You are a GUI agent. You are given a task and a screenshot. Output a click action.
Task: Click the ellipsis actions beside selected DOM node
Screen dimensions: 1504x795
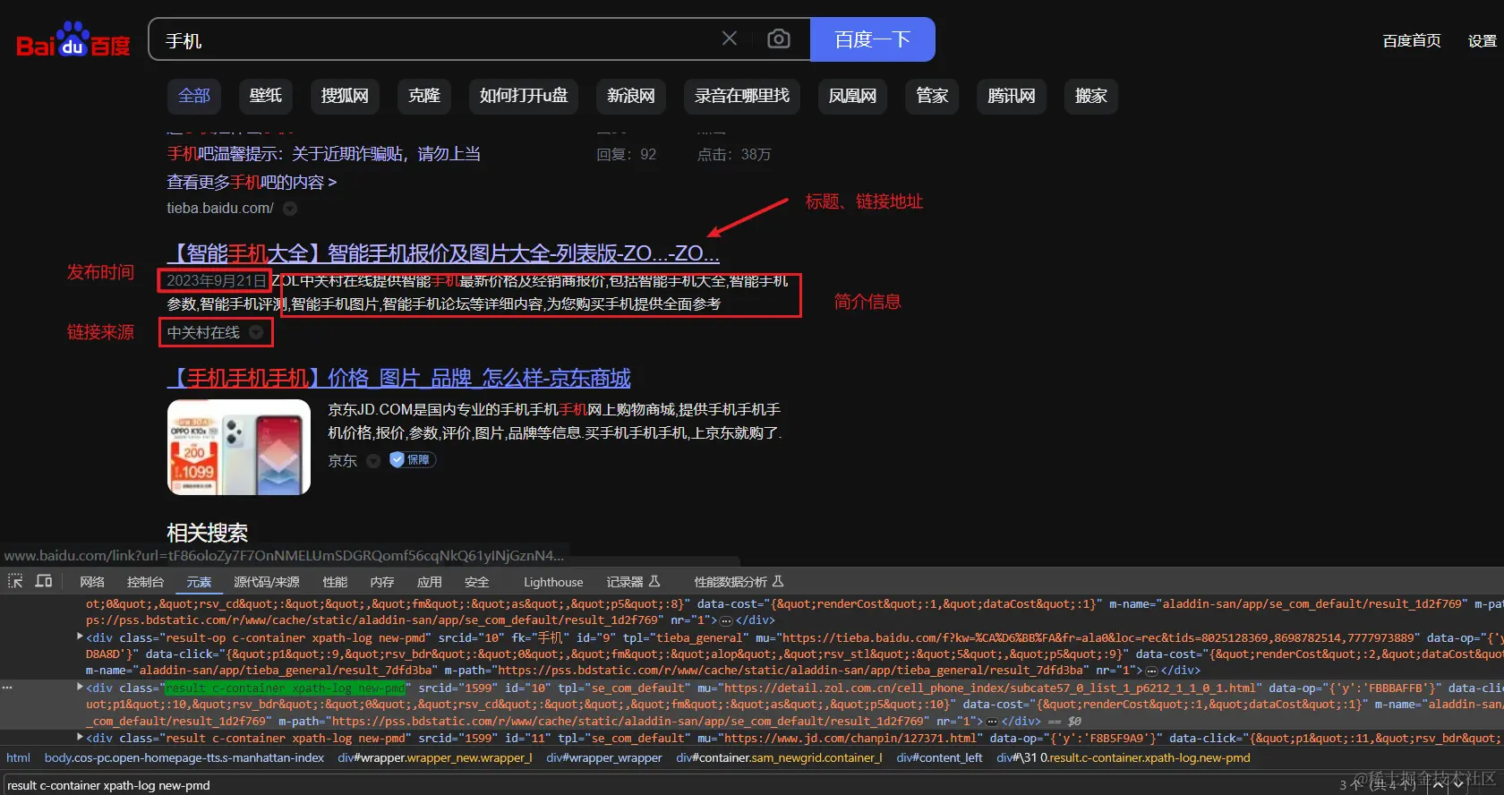(7, 688)
